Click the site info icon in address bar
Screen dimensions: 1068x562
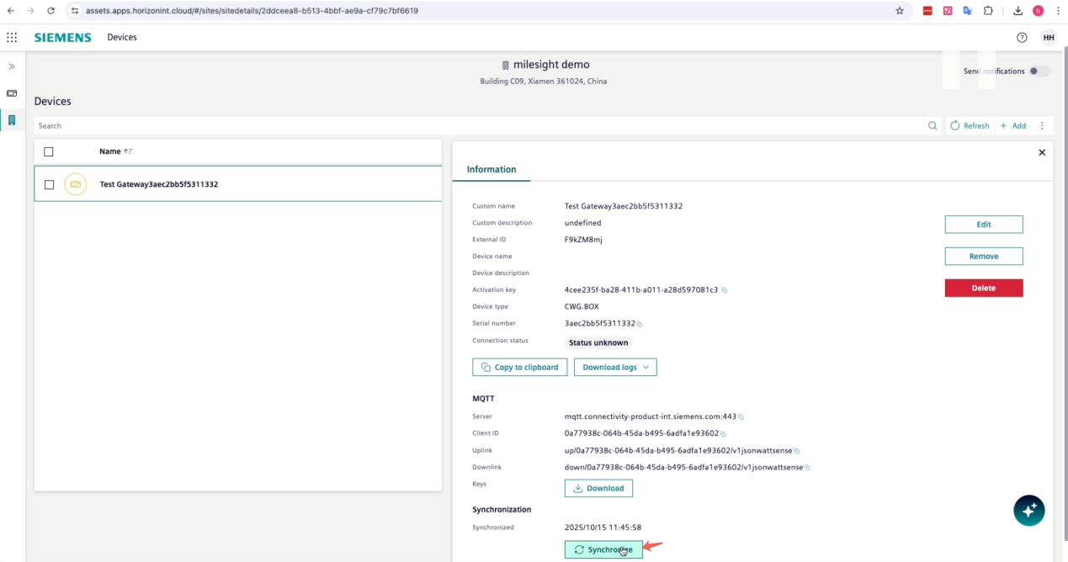point(75,11)
